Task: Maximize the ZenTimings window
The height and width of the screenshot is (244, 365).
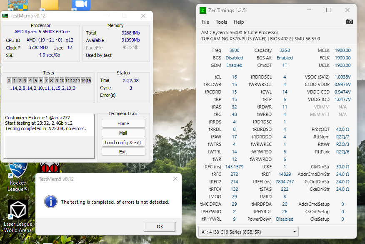Action: pos(328,10)
